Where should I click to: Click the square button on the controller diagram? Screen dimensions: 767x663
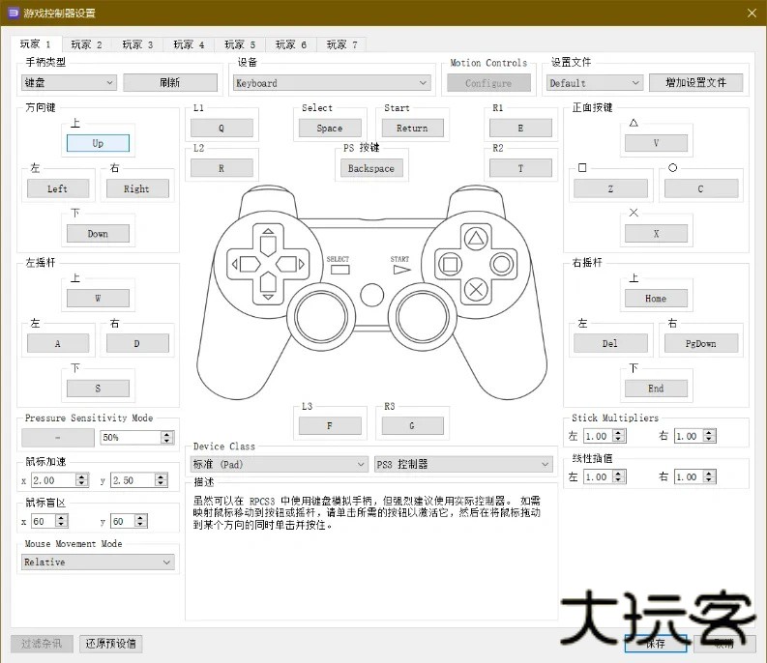pyautogui.click(x=450, y=265)
